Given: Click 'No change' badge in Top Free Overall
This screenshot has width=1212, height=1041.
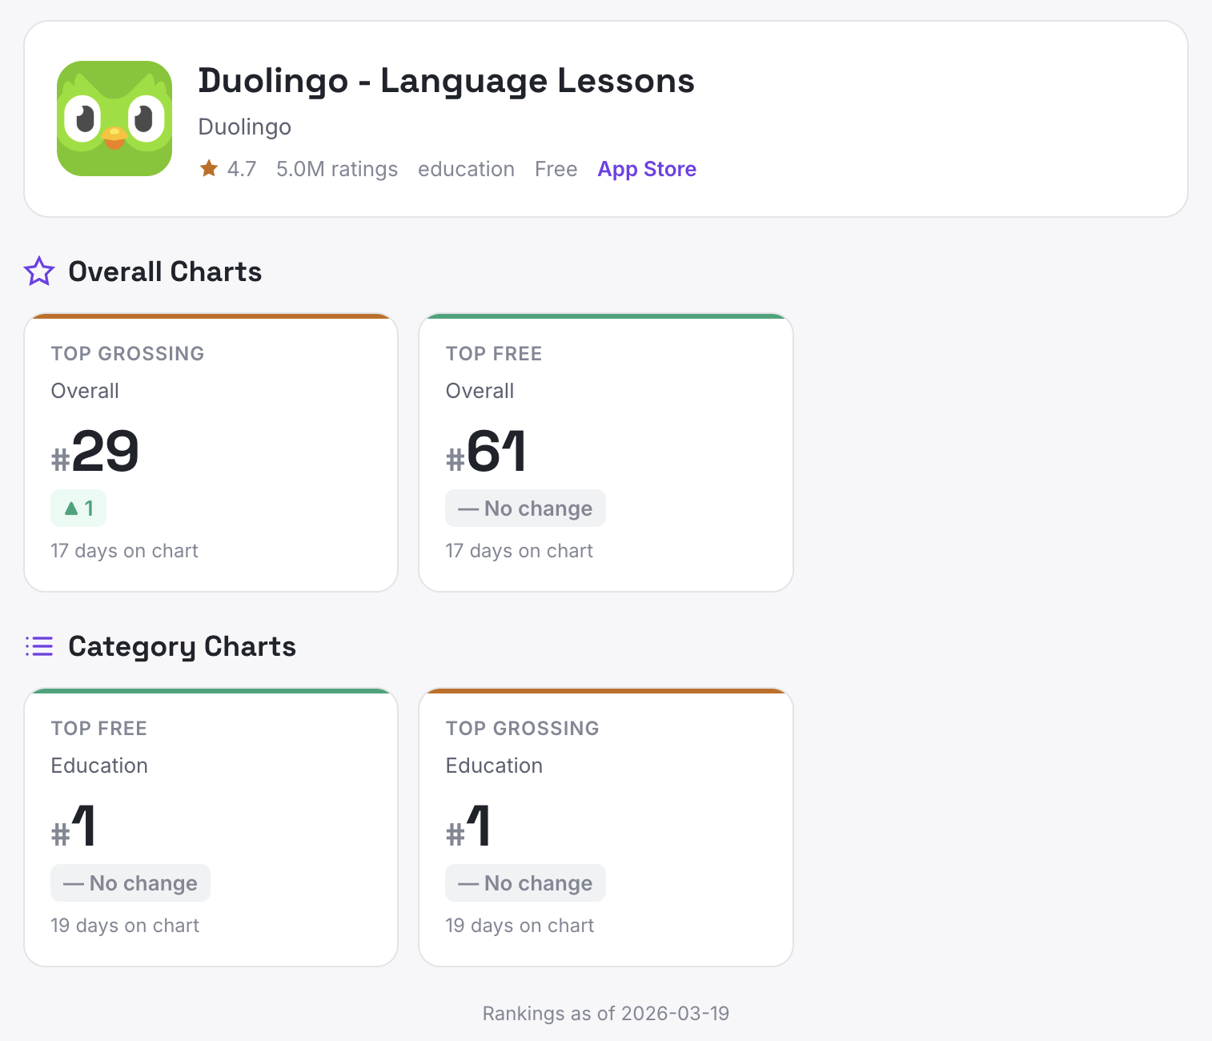Looking at the screenshot, I should click(525, 508).
